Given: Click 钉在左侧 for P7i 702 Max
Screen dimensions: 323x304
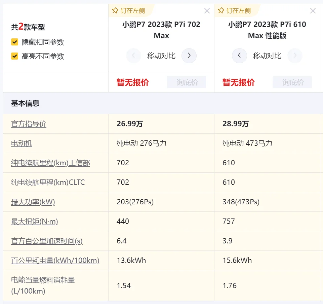Looking at the screenshot, I should [x=133, y=10].
